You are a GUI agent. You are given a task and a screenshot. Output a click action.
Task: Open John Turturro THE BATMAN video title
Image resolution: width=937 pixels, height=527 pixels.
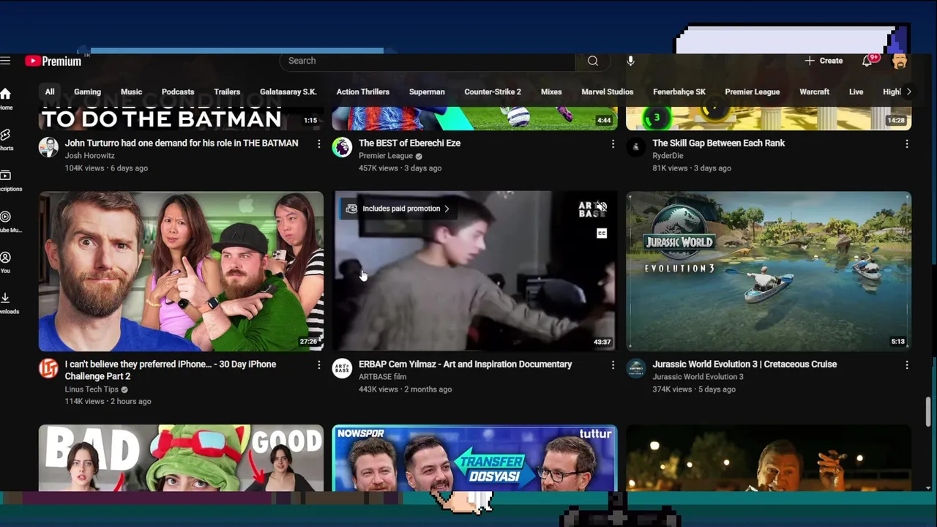(x=182, y=143)
